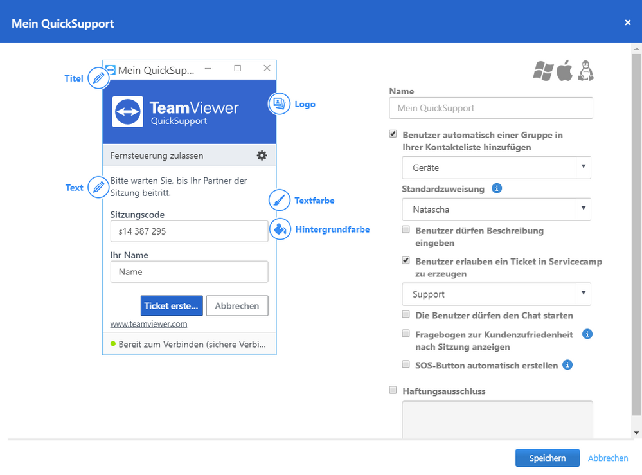Click the Titel label link
The height and width of the screenshot is (475, 642).
point(74,78)
